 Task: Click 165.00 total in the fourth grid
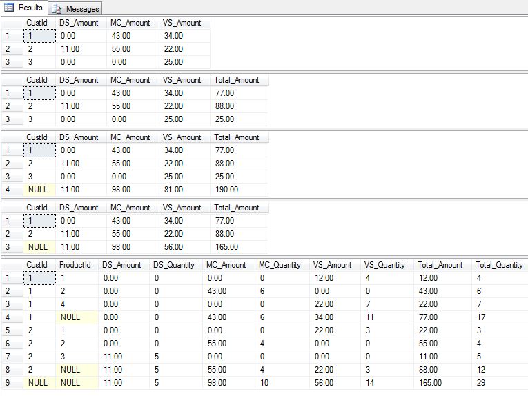[x=239, y=246]
